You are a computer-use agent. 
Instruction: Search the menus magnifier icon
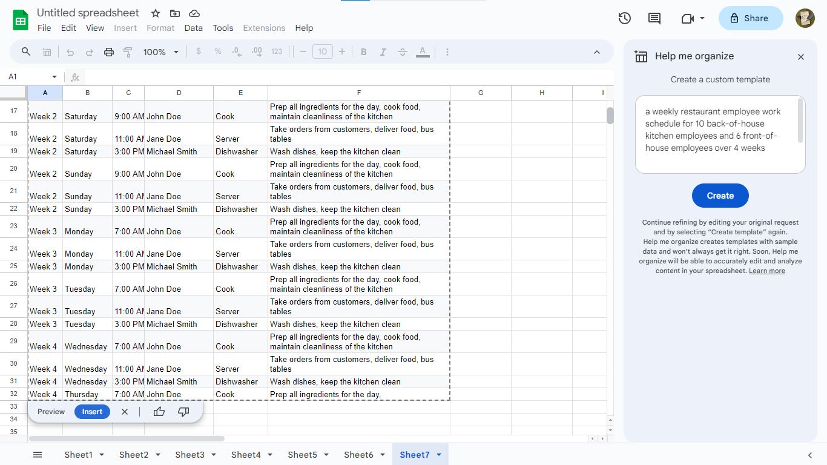pyautogui.click(x=26, y=51)
